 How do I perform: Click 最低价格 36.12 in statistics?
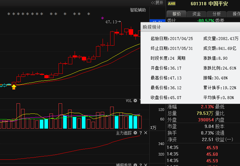(x=166, y=88)
